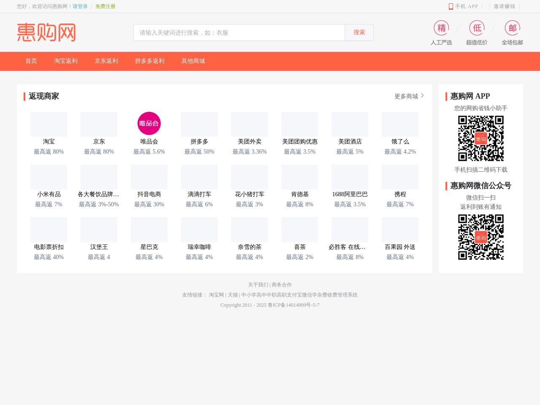Go to the 首页 nav tab
Image resolution: width=540 pixels, height=405 pixels.
click(31, 61)
